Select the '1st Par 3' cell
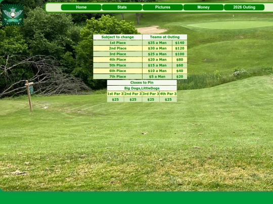This screenshot has width=273, height=204. tap(115, 94)
